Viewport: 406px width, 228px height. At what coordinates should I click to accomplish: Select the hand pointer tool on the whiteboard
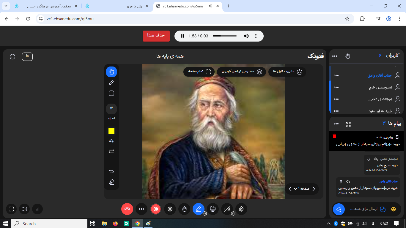click(x=111, y=72)
